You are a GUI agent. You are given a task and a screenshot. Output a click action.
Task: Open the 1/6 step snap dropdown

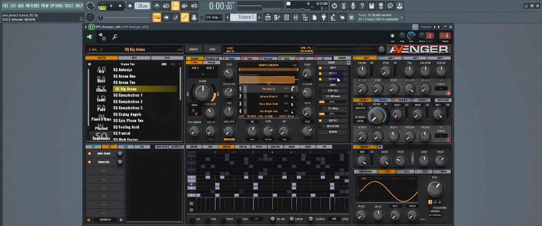[x=214, y=17]
